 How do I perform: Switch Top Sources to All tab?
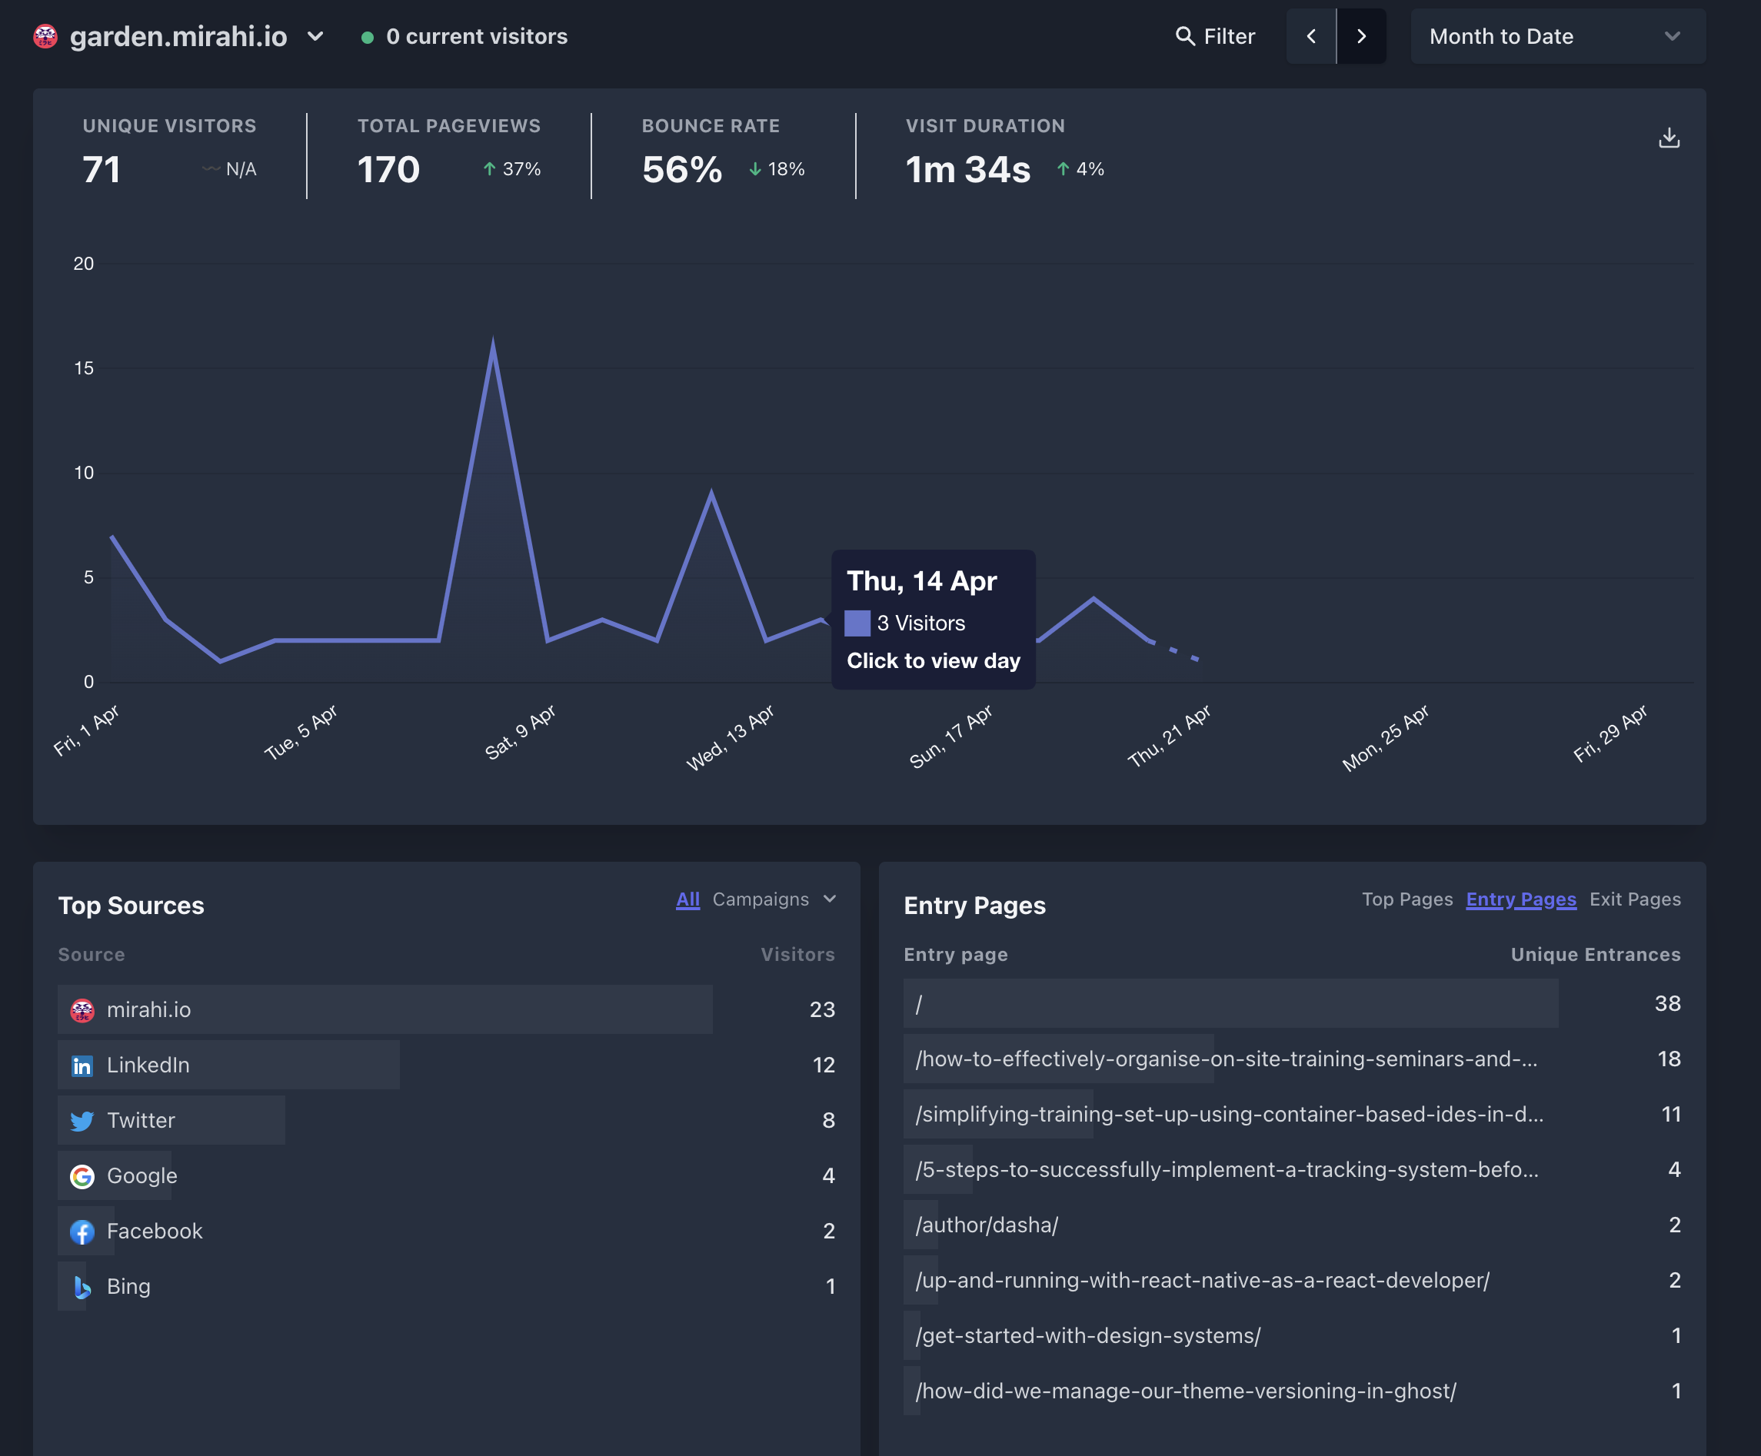[687, 899]
